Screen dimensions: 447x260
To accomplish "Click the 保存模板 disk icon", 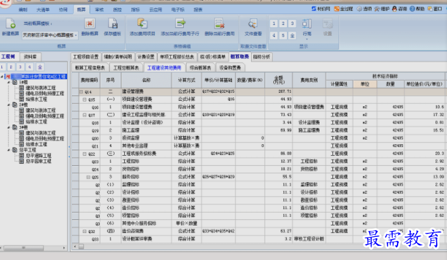I will click(113, 23).
